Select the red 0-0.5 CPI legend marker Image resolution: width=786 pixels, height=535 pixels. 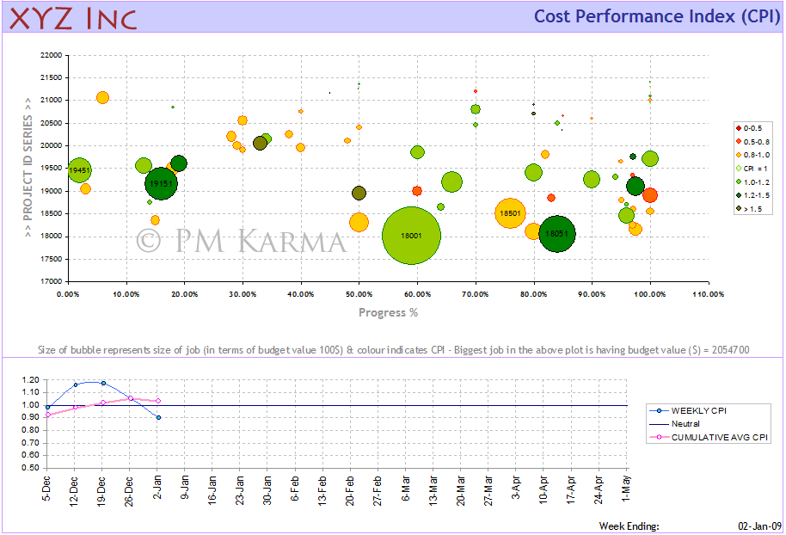click(x=738, y=128)
